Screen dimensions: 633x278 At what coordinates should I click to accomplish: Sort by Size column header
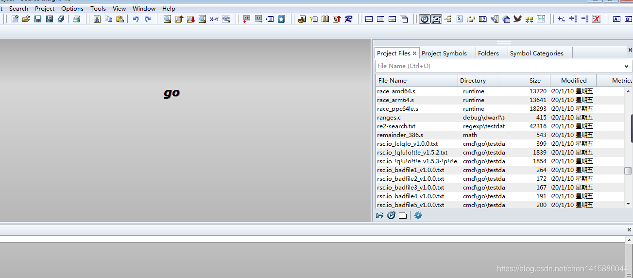[x=527, y=81]
